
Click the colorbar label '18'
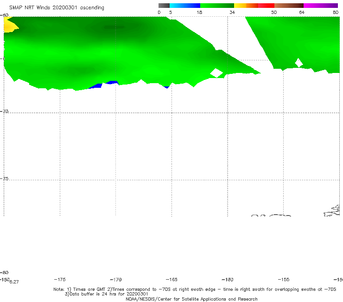199,13
